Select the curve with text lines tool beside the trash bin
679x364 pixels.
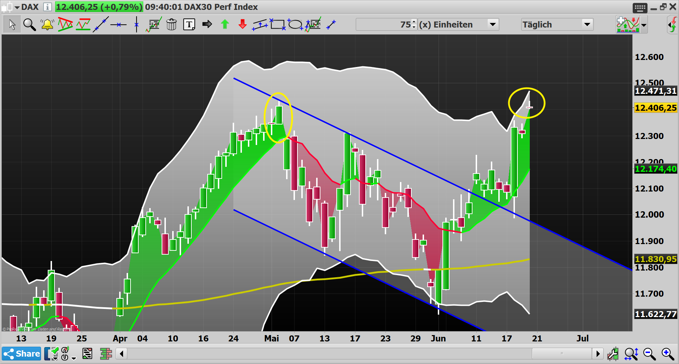[x=154, y=24]
